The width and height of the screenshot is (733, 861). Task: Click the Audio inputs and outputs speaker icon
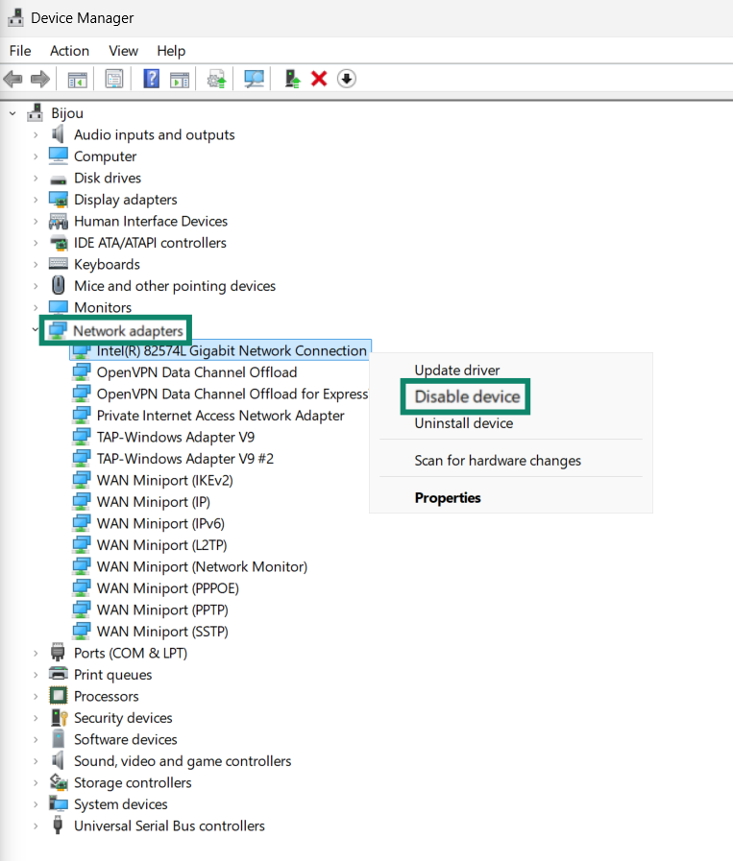pyautogui.click(x=58, y=134)
